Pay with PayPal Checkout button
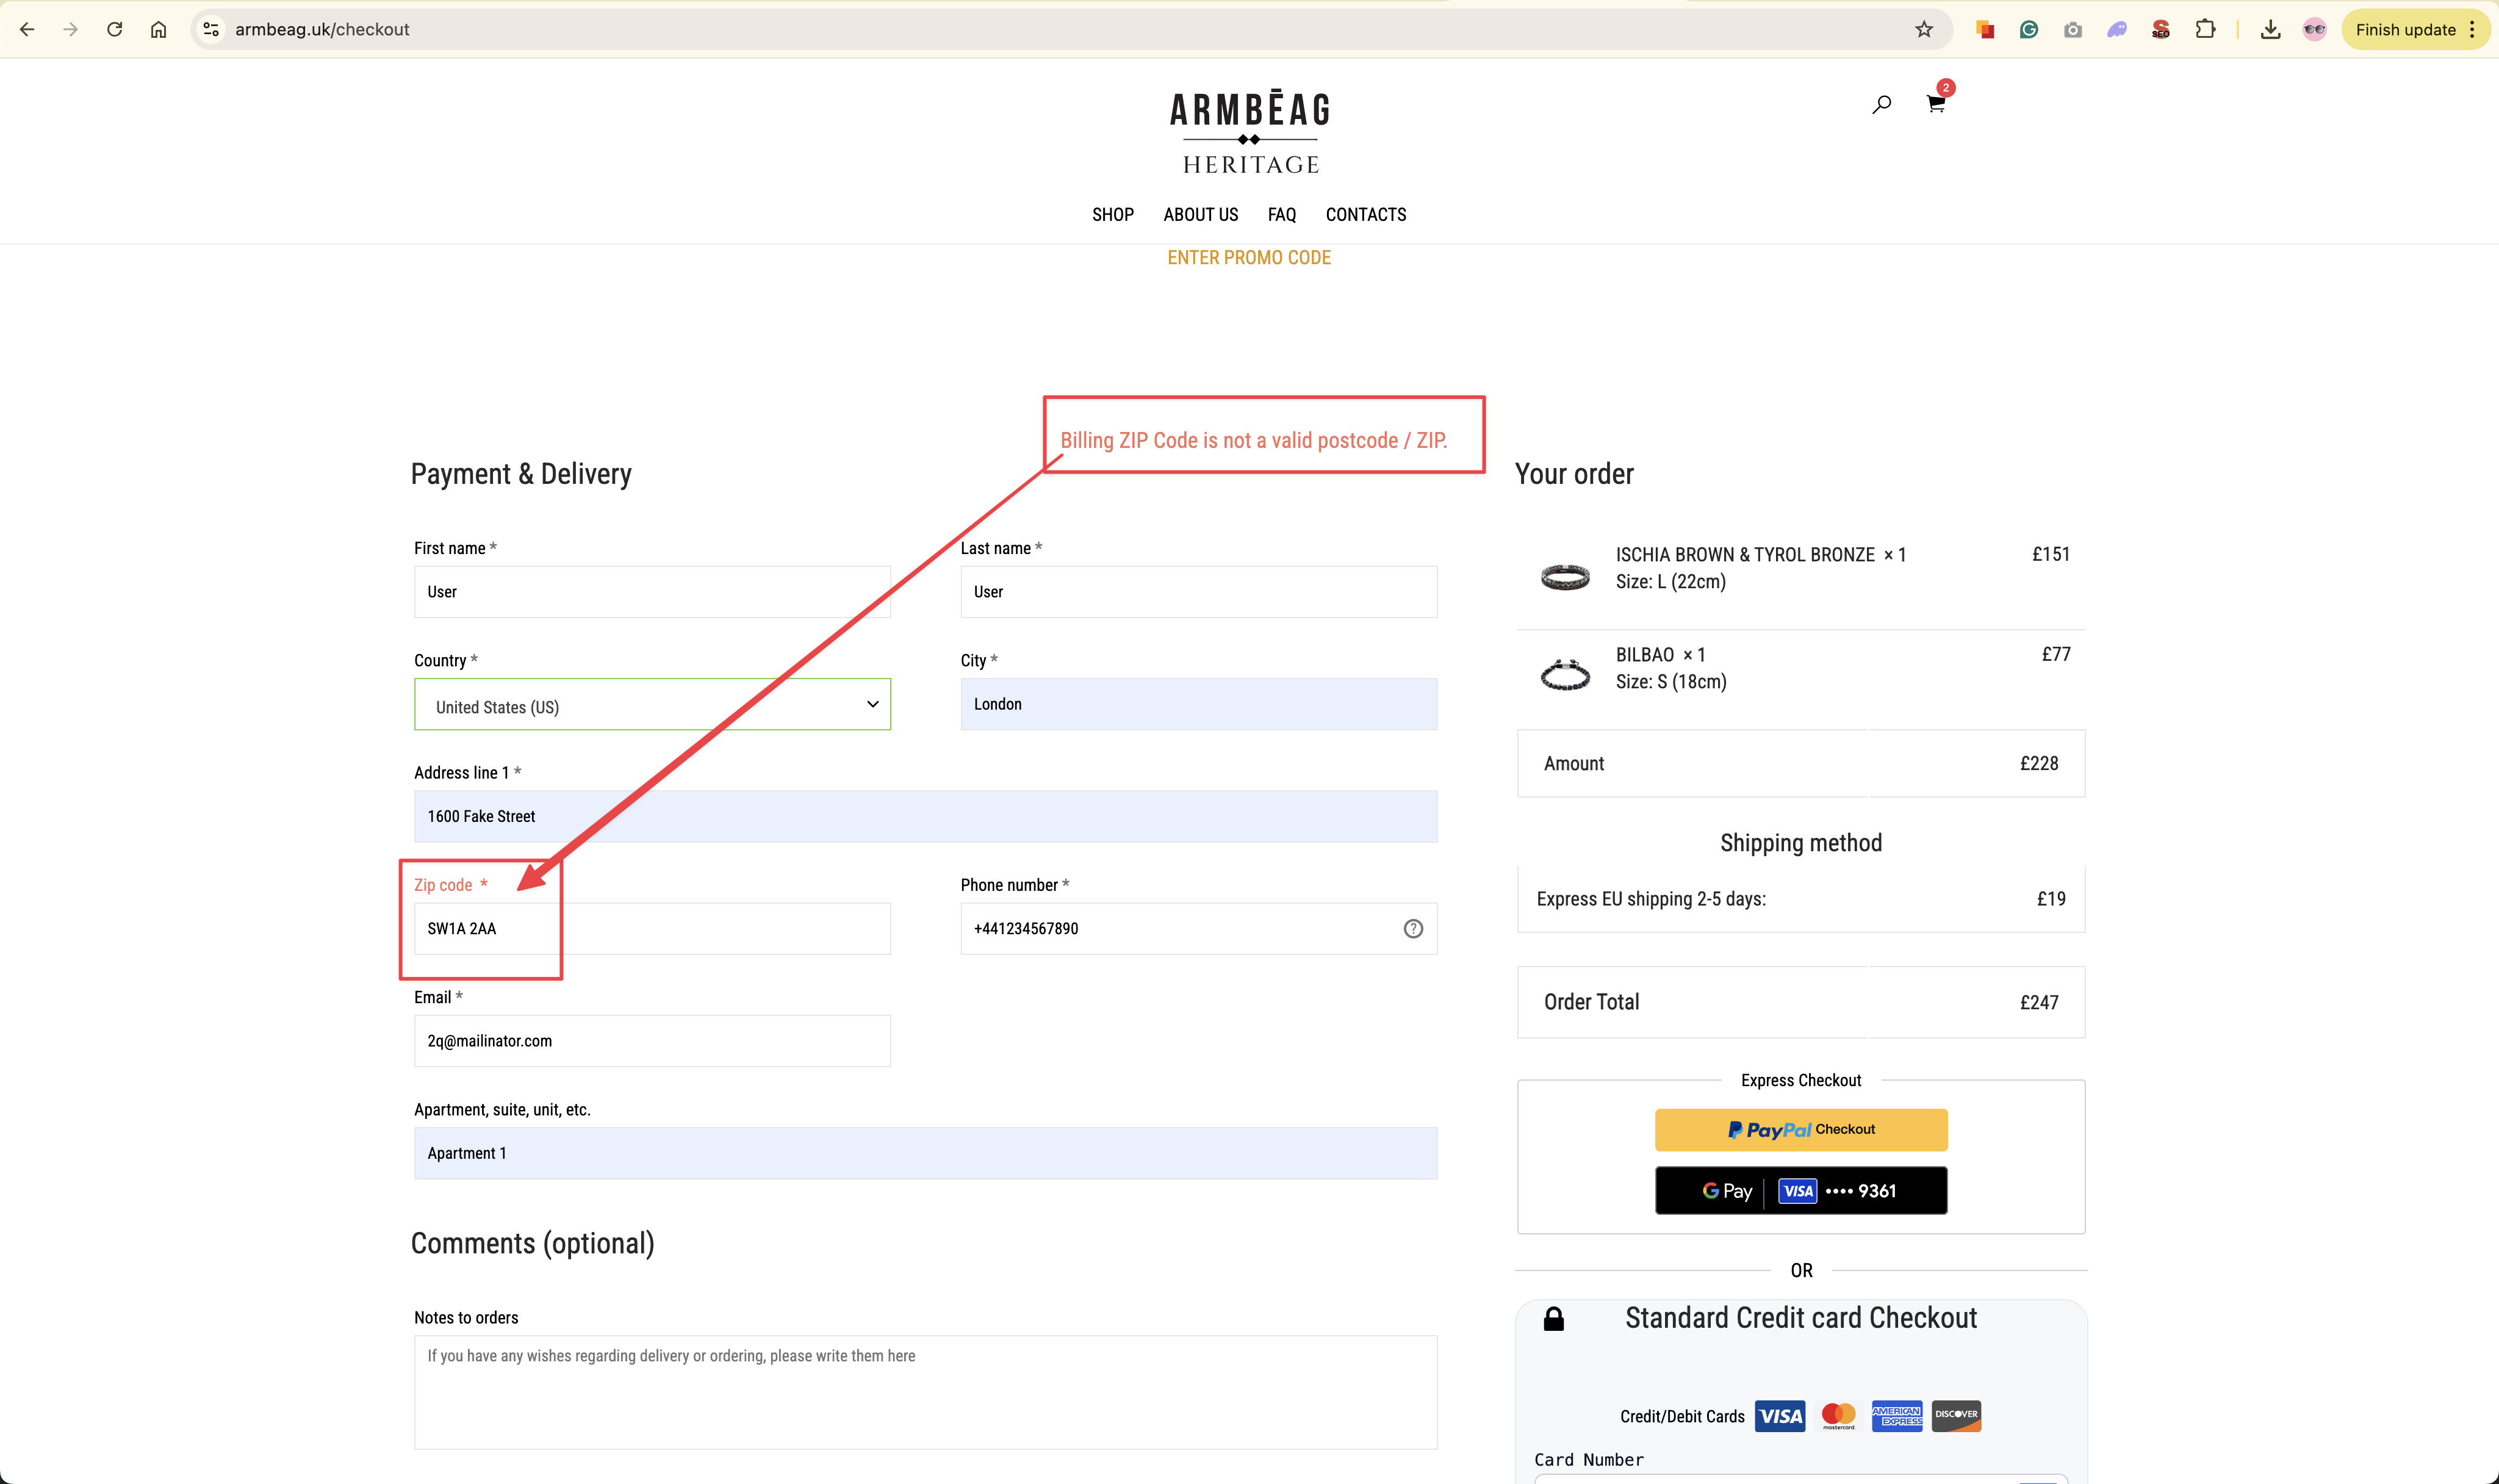 pos(1800,1130)
